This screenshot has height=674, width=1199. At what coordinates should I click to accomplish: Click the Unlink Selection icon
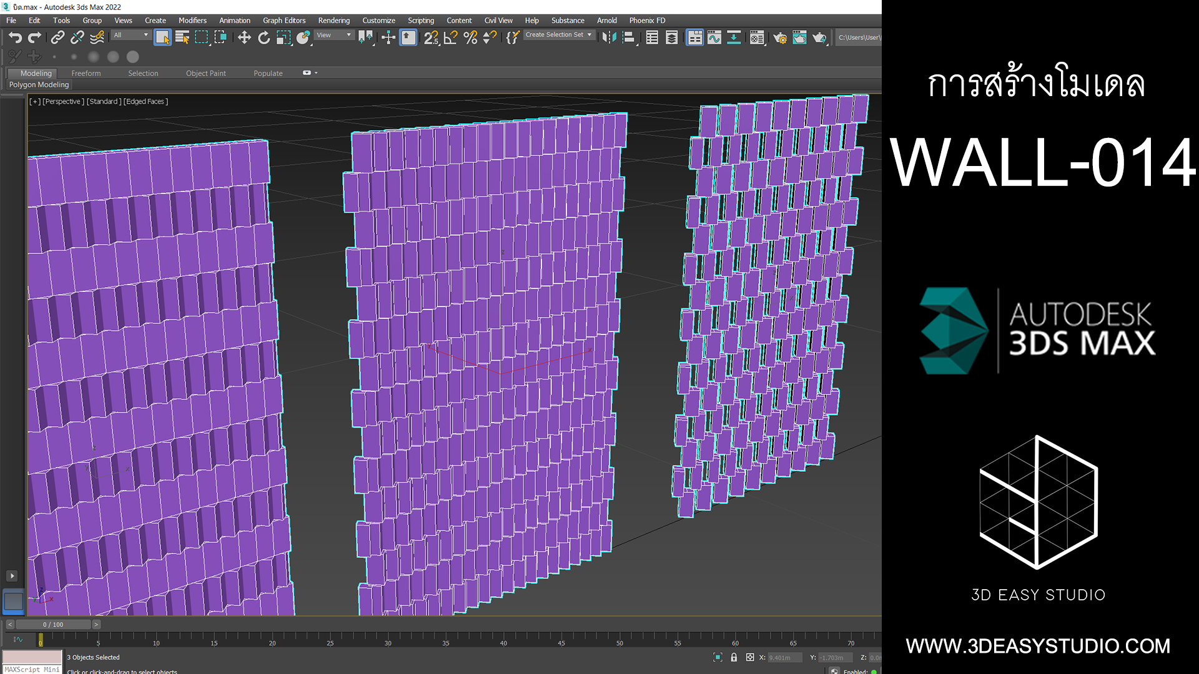click(77, 37)
